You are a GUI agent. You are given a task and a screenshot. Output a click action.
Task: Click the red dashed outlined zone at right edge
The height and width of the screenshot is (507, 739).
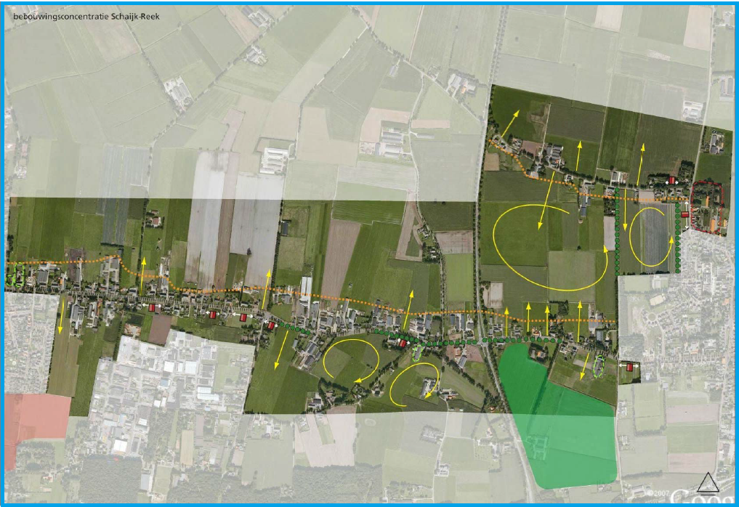point(708,207)
